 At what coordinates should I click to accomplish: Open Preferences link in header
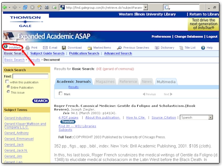[161, 36]
